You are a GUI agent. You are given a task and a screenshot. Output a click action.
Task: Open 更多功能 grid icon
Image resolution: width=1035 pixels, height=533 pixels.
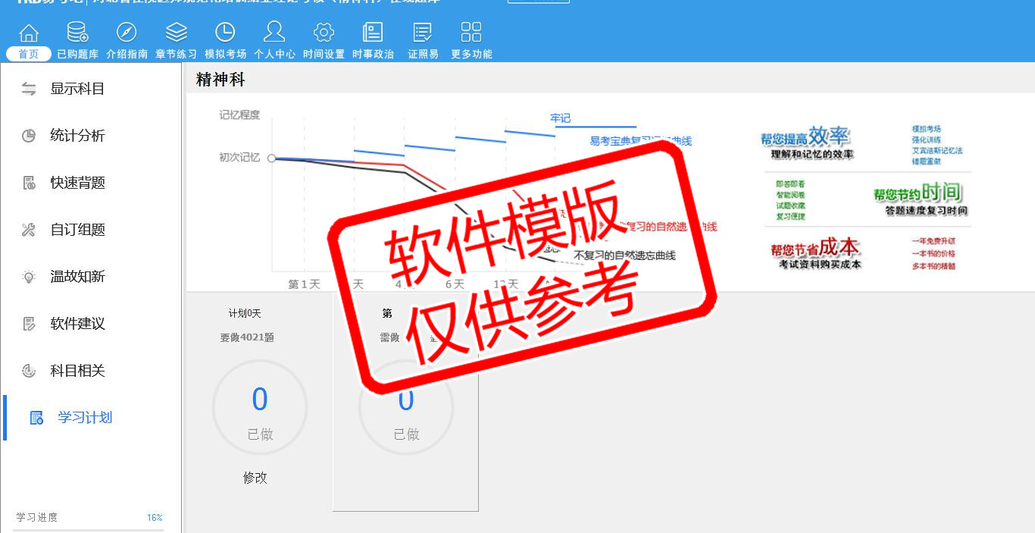(x=471, y=33)
